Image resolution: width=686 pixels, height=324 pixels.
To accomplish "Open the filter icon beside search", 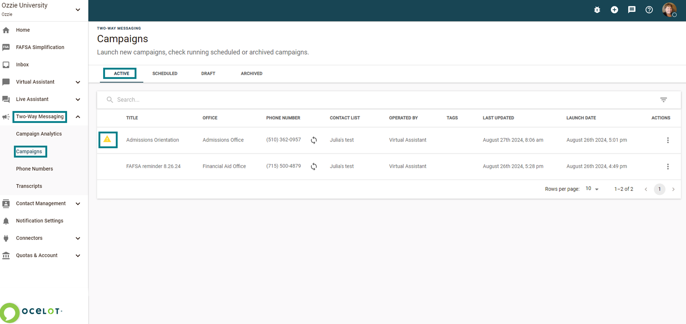I will tap(664, 100).
